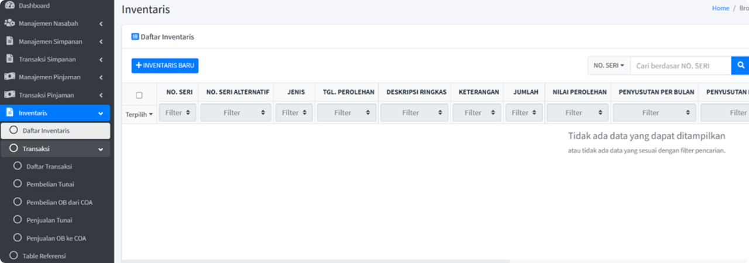Open the JENIS column Filter dropdown

296,113
